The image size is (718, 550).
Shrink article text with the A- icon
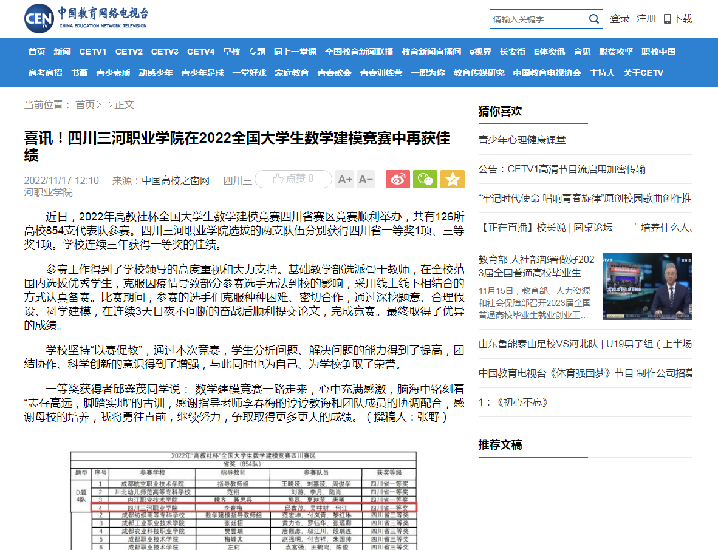pos(366,179)
